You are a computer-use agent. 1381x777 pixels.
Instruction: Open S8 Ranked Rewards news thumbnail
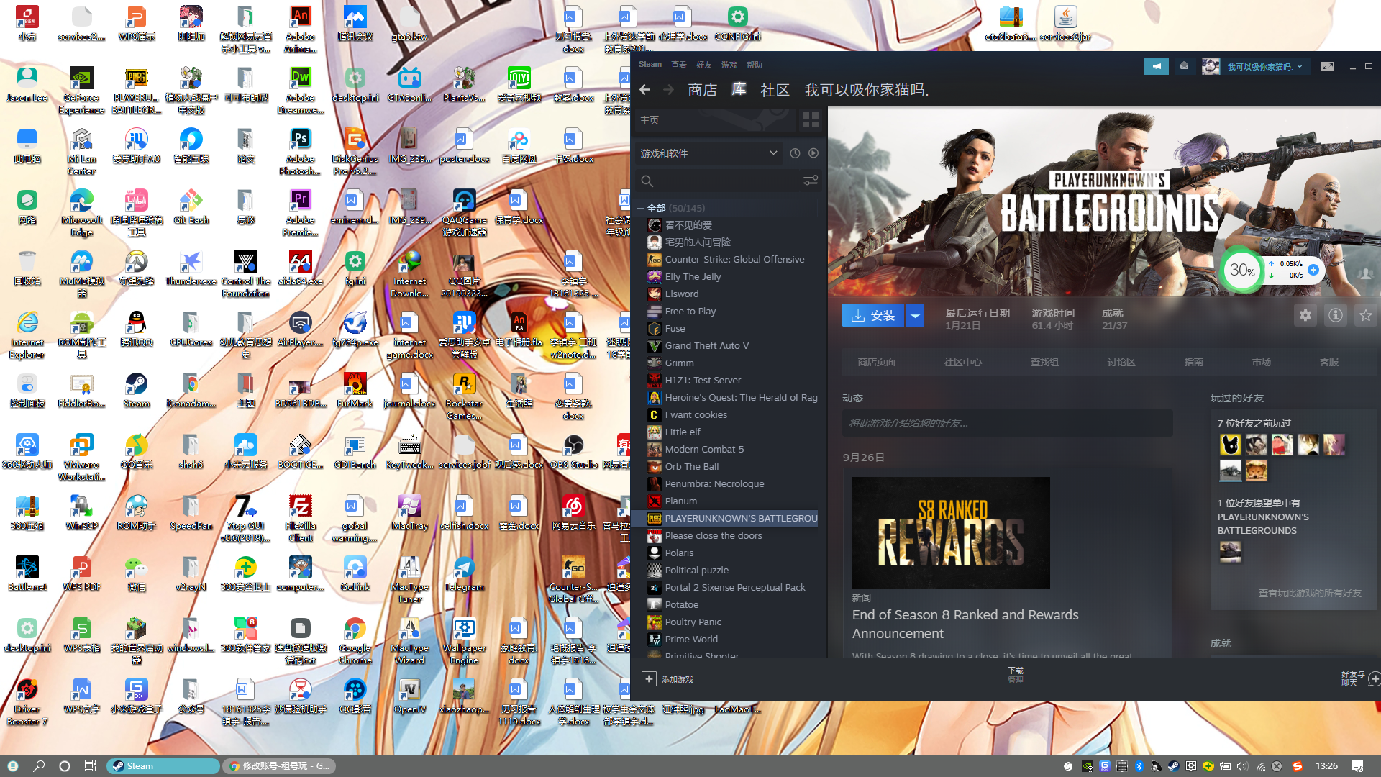tap(951, 532)
